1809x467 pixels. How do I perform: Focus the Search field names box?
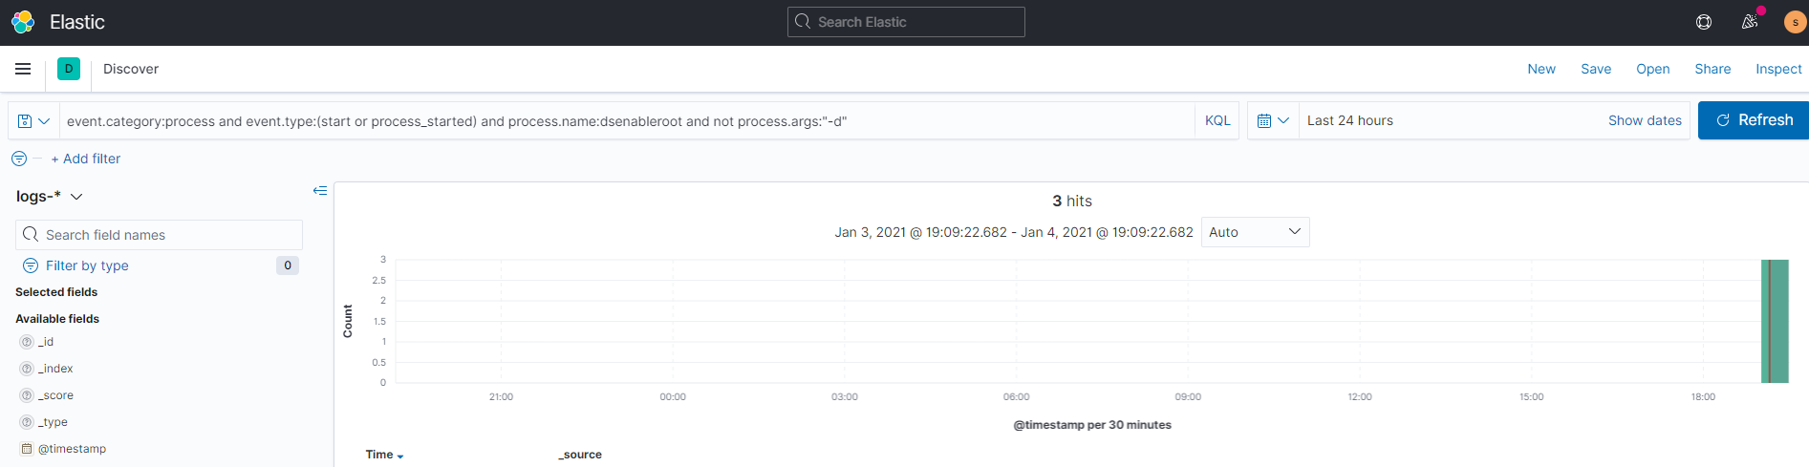pyautogui.click(x=159, y=235)
